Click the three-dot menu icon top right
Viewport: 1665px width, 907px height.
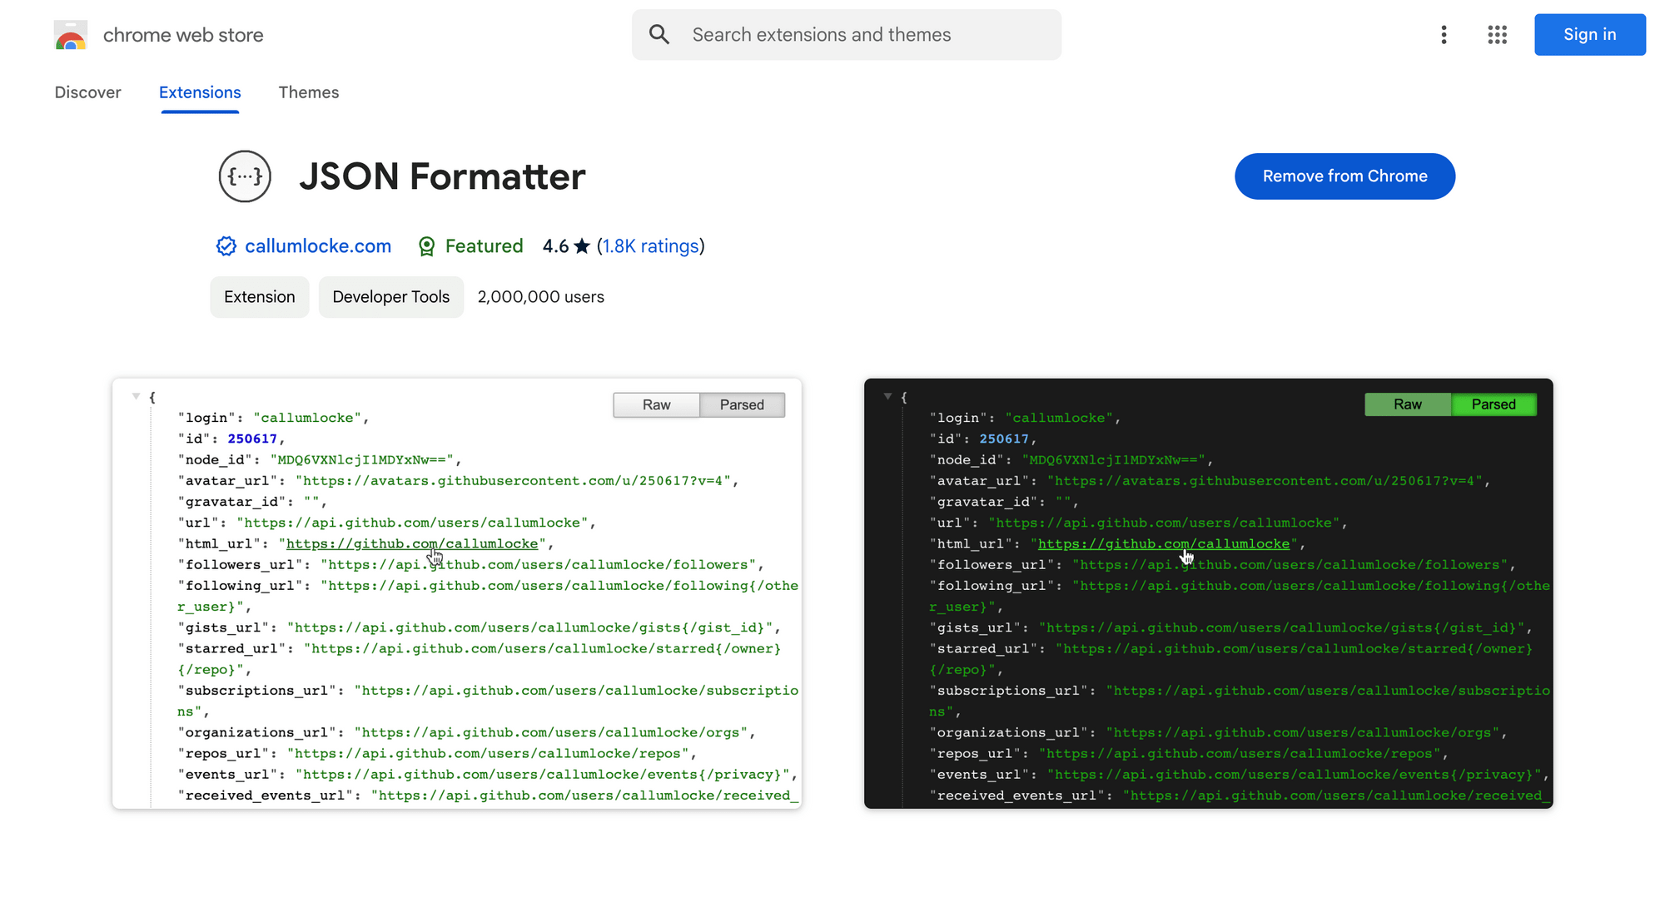pyautogui.click(x=1444, y=35)
